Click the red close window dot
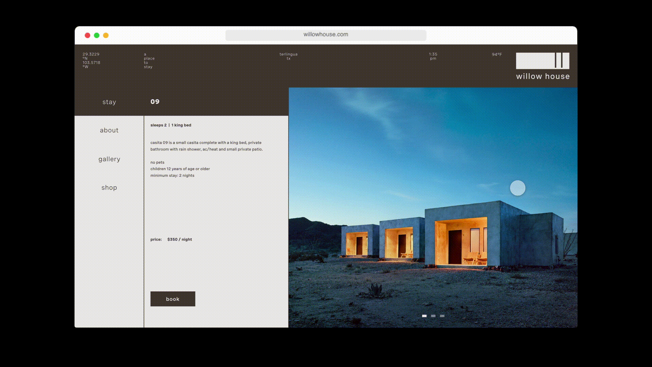This screenshot has width=652, height=367. (x=87, y=35)
